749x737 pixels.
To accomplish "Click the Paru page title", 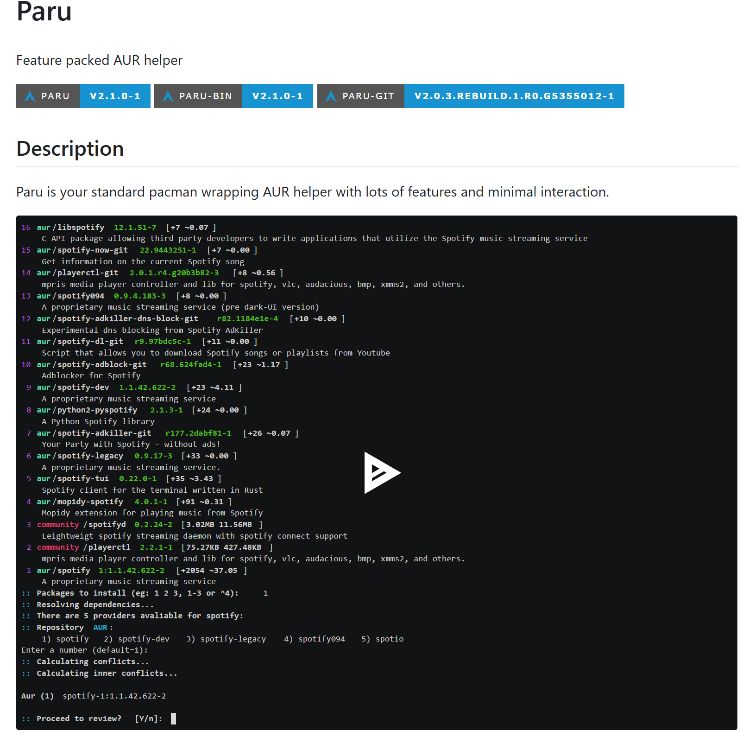I will pos(44,12).
